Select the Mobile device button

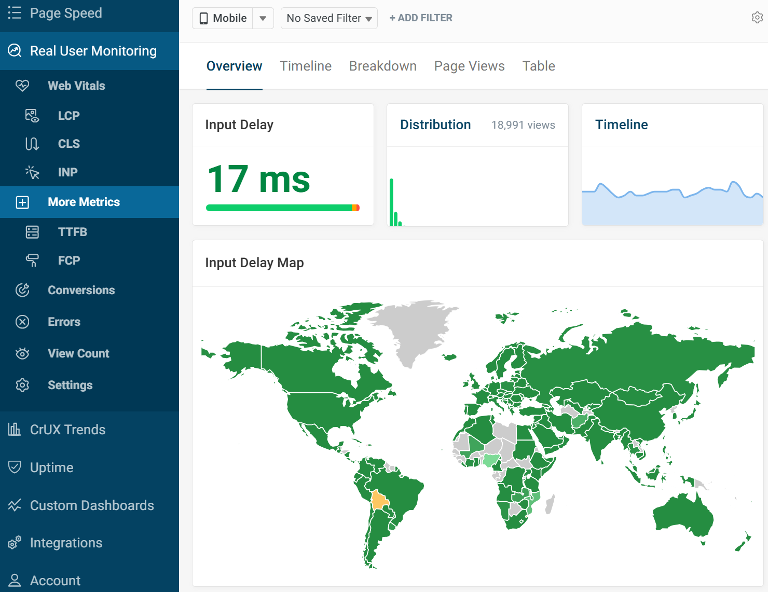click(223, 18)
